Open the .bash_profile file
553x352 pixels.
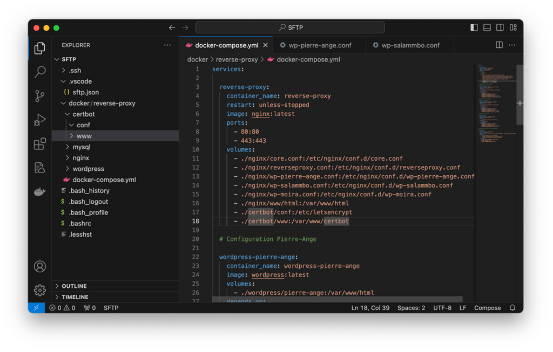tap(116, 212)
